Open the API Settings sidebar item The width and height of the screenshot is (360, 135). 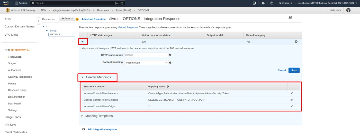(13, 110)
